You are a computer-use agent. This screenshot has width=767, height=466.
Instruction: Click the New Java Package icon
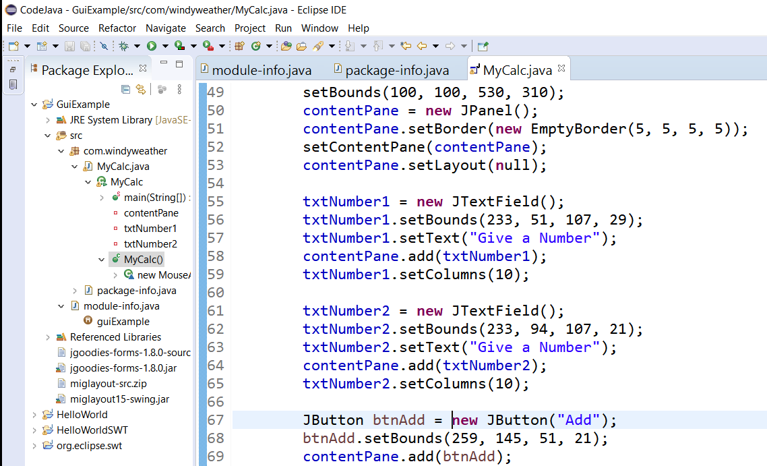(x=239, y=46)
